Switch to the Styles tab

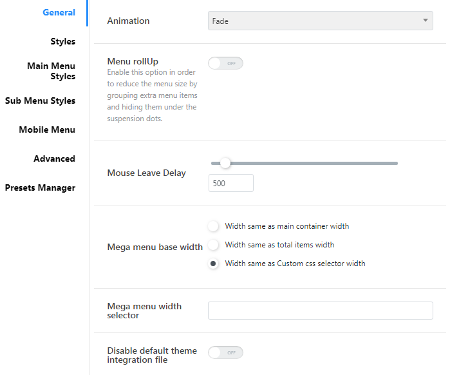(63, 41)
